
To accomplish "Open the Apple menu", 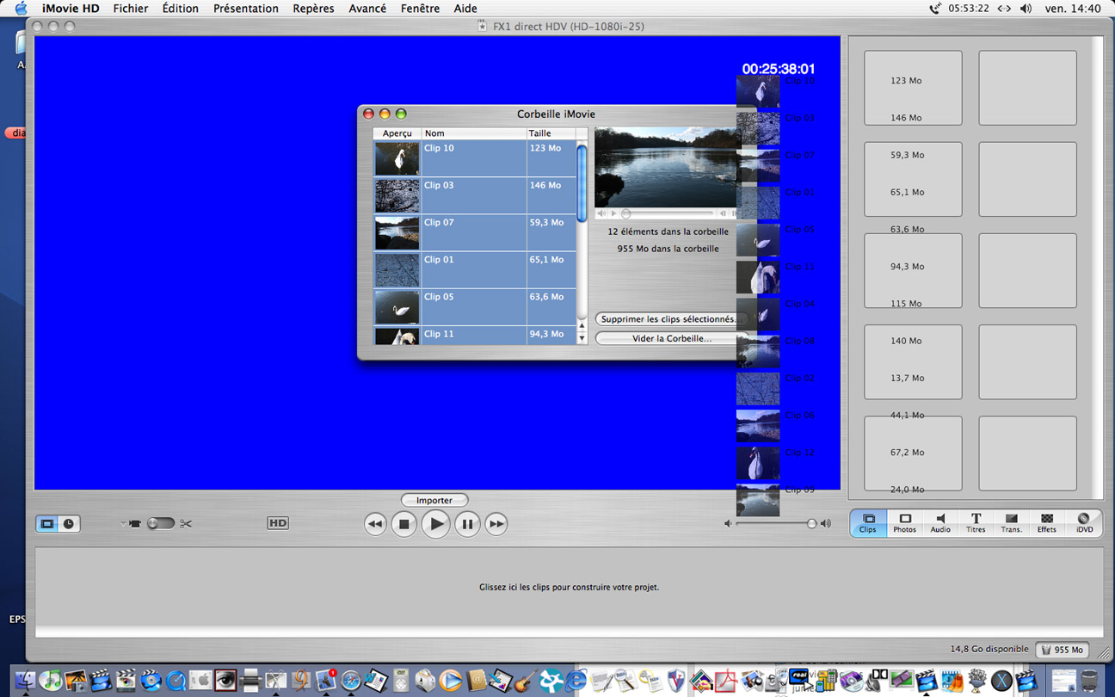I will click(21, 9).
